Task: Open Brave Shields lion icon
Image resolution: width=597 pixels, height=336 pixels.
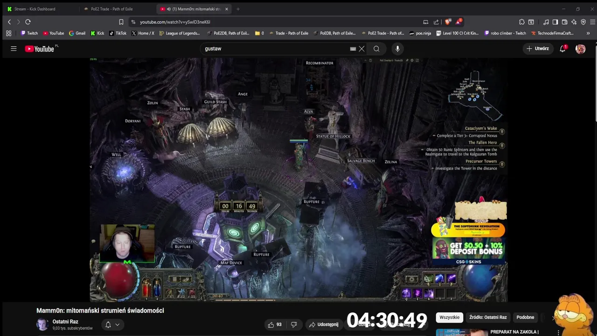Action: click(x=448, y=22)
